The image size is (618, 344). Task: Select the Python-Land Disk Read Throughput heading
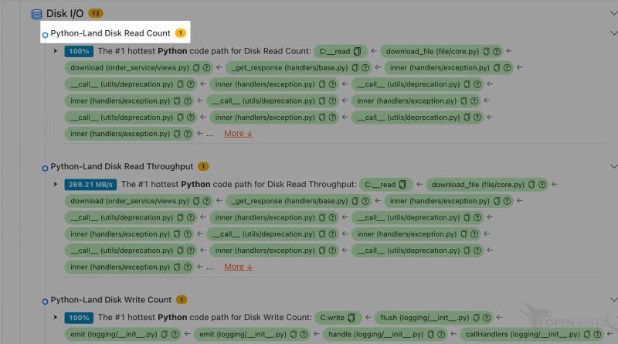(122, 166)
